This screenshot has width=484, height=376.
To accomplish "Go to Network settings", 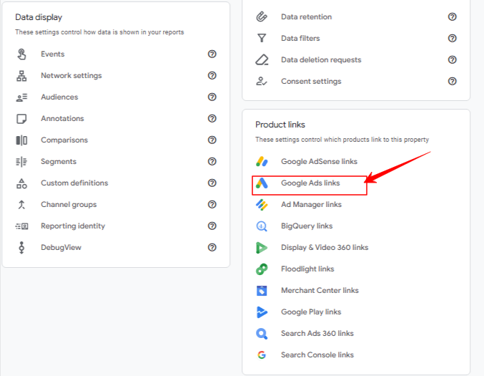I will click(x=71, y=76).
